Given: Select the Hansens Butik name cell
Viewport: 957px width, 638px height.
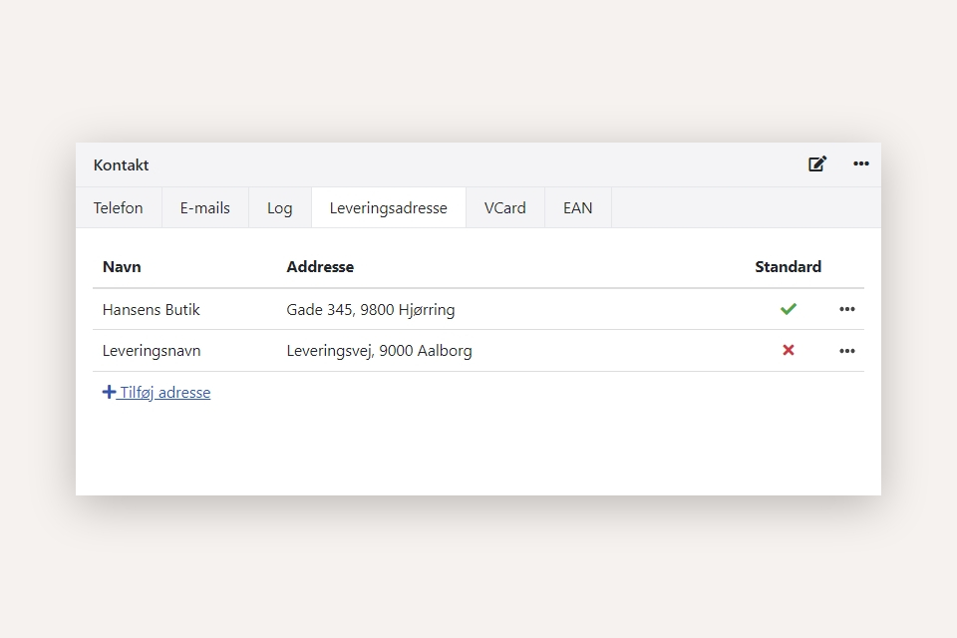Looking at the screenshot, I should [152, 310].
